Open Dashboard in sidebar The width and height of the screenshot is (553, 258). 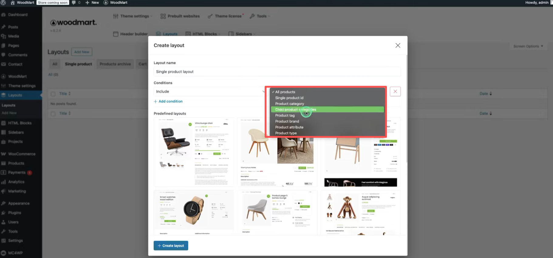(x=18, y=15)
